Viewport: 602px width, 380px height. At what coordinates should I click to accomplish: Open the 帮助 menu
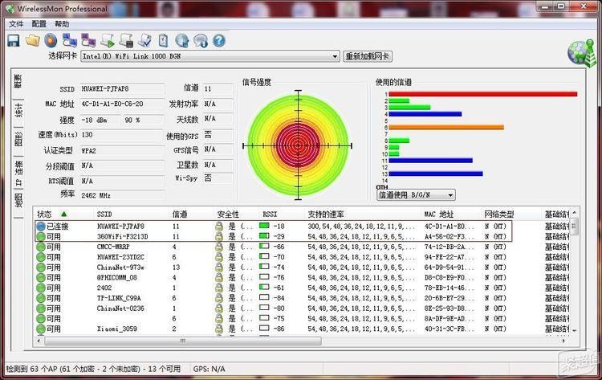(62, 24)
